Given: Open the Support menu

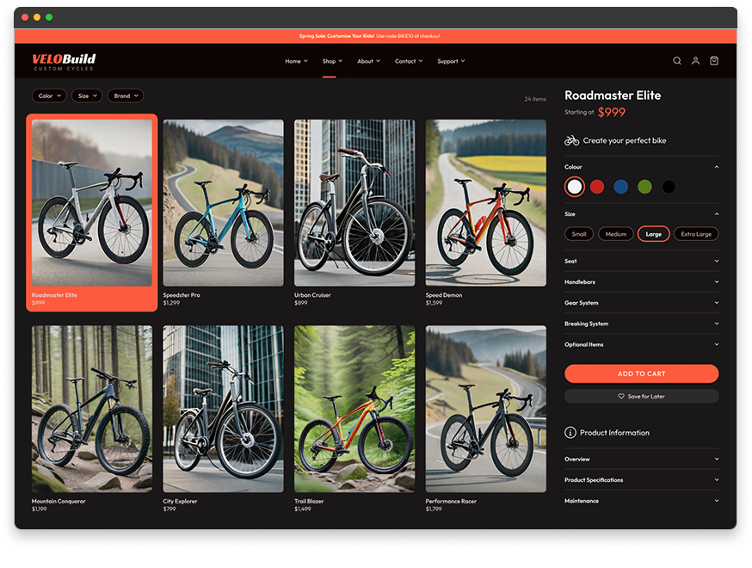Looking at the screenshot, I should [451, 61].
